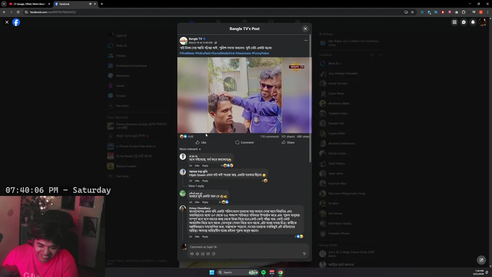Open Drivey Chowdhury's profile name
The width and height of the screenshot is (492, 277).
(199, 208)
